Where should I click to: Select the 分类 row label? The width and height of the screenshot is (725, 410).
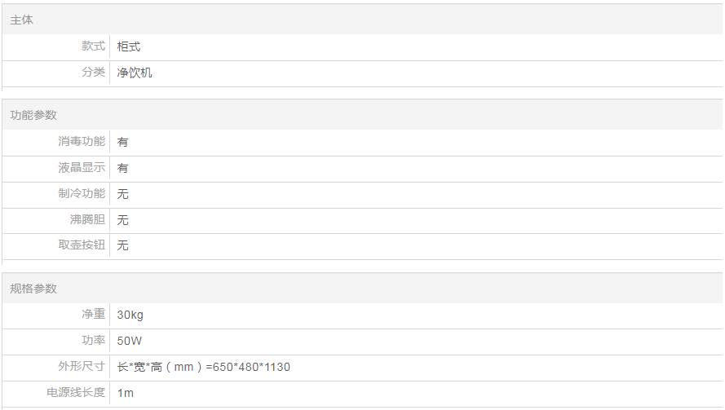[x=93, y=73]
